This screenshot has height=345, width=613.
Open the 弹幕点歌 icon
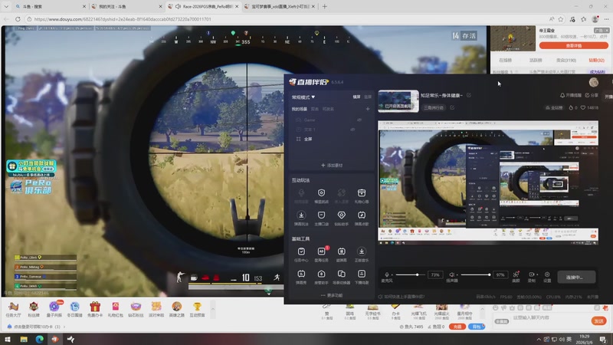click(x=362, y=215)
